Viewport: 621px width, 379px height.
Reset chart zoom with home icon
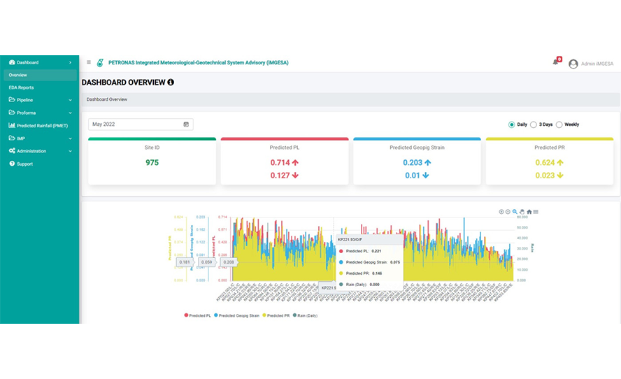(529, 212)
